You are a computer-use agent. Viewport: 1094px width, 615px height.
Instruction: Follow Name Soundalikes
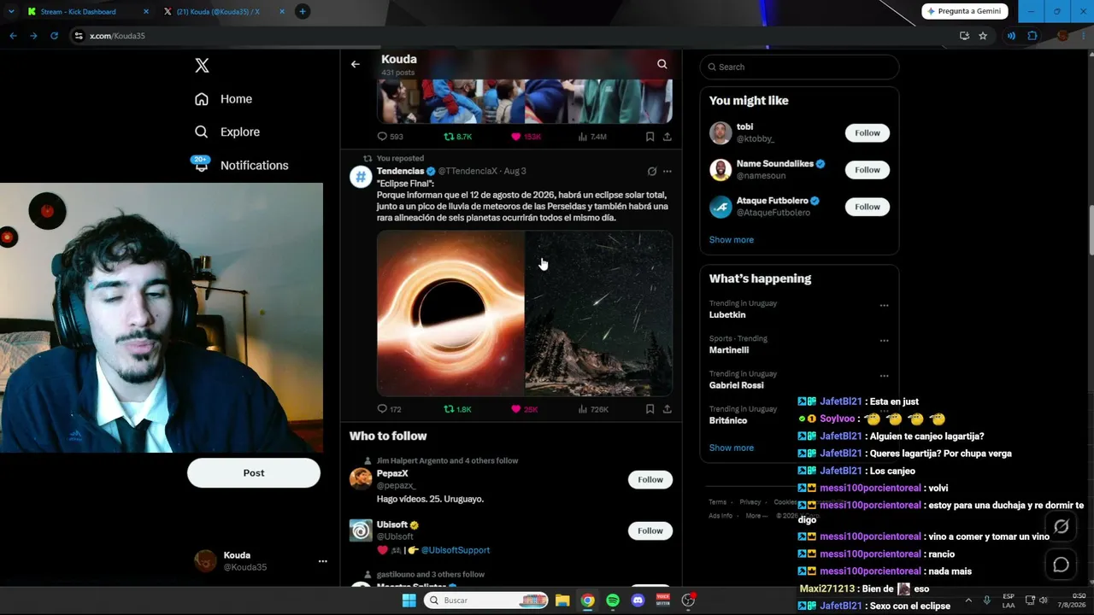868,170
